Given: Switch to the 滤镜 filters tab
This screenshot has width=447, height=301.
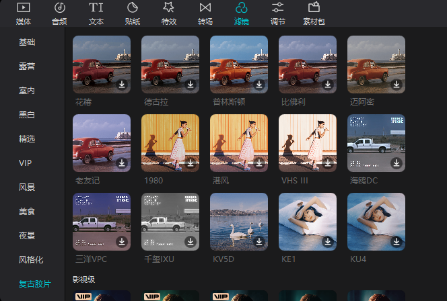Looking at the screenshot, I should 242,13.
